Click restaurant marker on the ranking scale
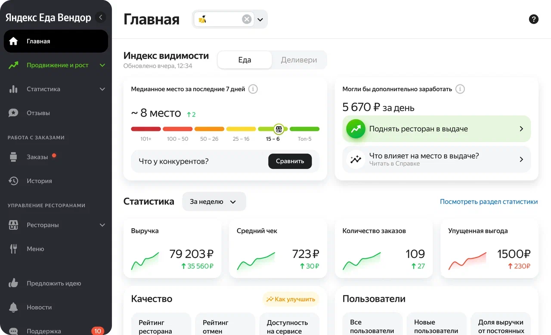551x335 pixels. click(x=279, y=129)
